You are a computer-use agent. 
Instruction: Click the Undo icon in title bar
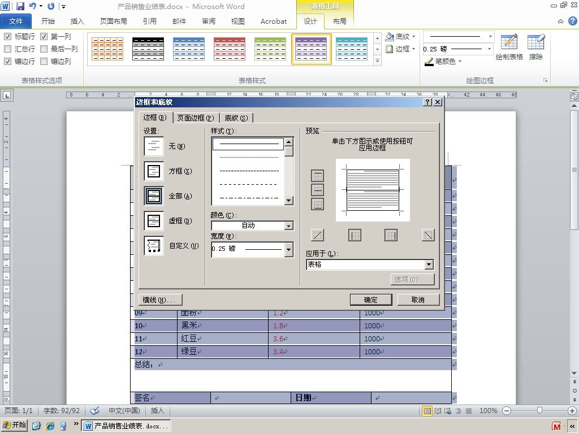click(32, 6)
